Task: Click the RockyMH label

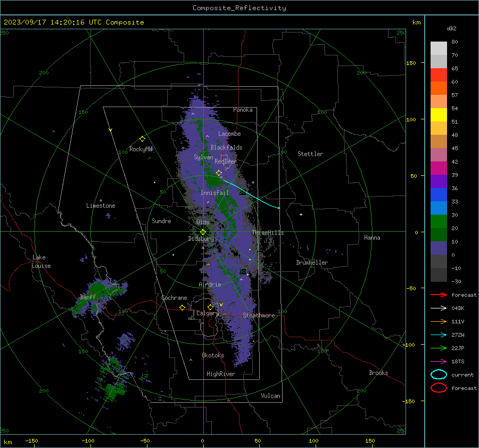Action: click(x=141, y=149)
